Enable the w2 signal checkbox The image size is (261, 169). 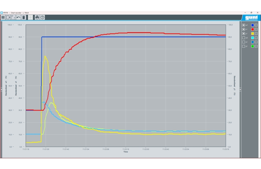click(243, 38)
